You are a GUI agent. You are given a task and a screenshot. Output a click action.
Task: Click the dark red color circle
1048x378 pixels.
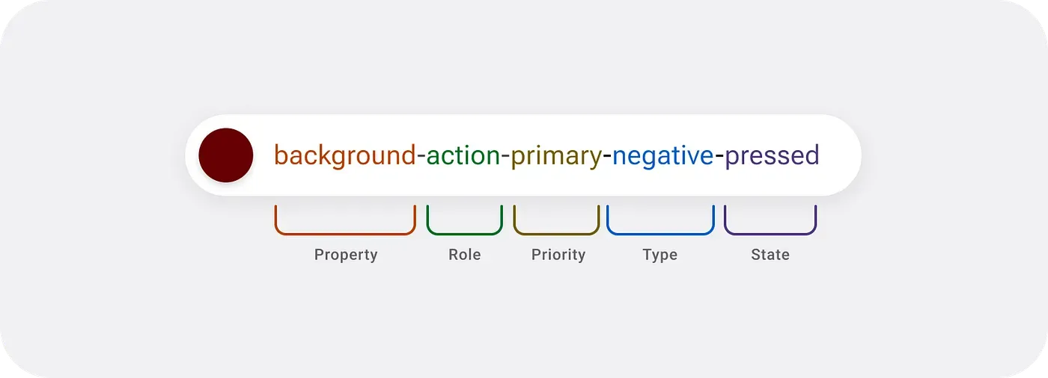[x=225, y=155]
